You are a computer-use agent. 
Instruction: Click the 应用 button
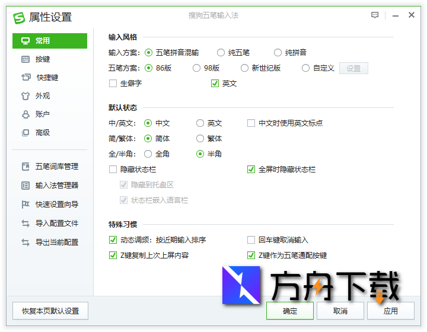pos(391,311)
